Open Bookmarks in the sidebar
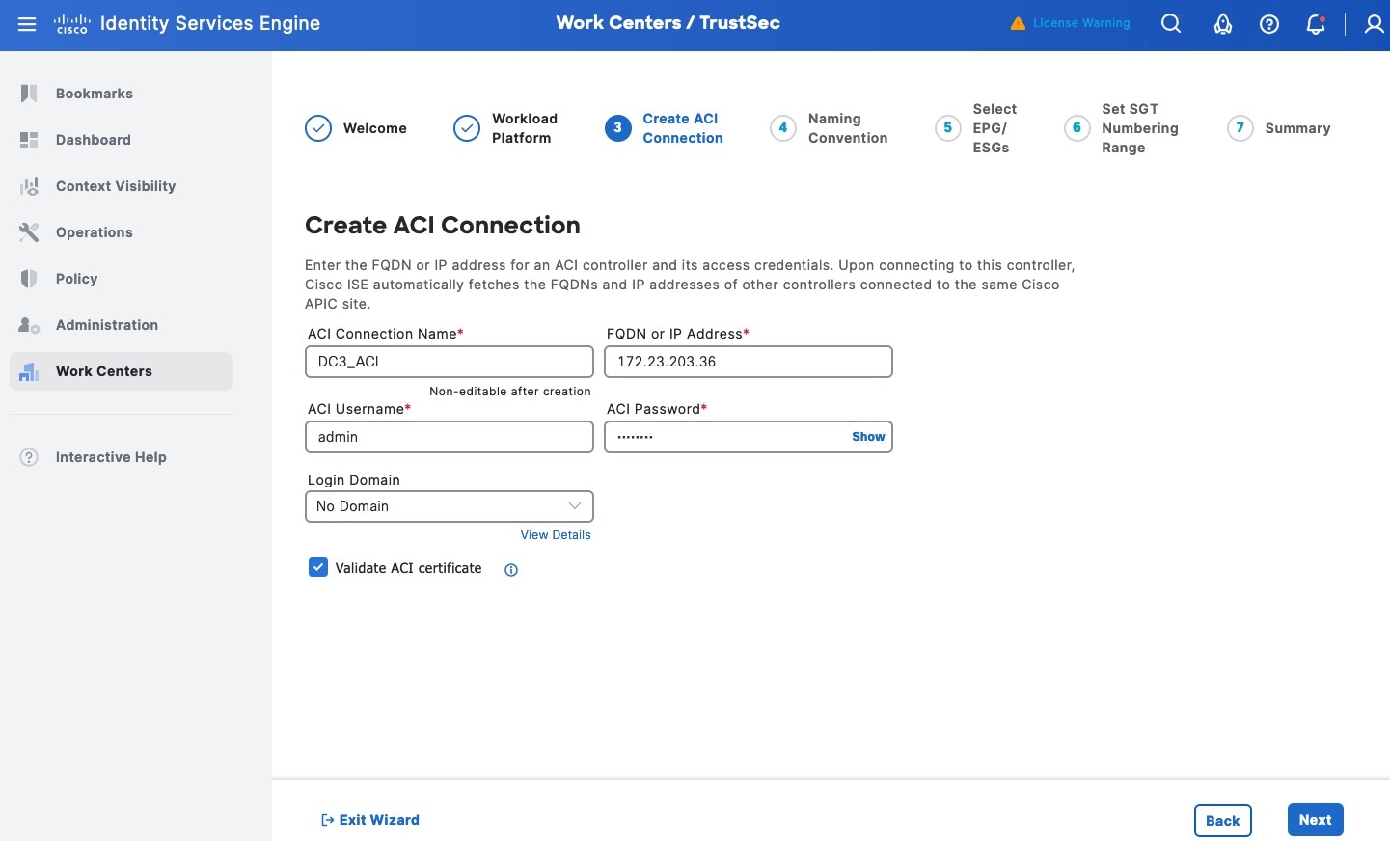 tap(122, 94)
